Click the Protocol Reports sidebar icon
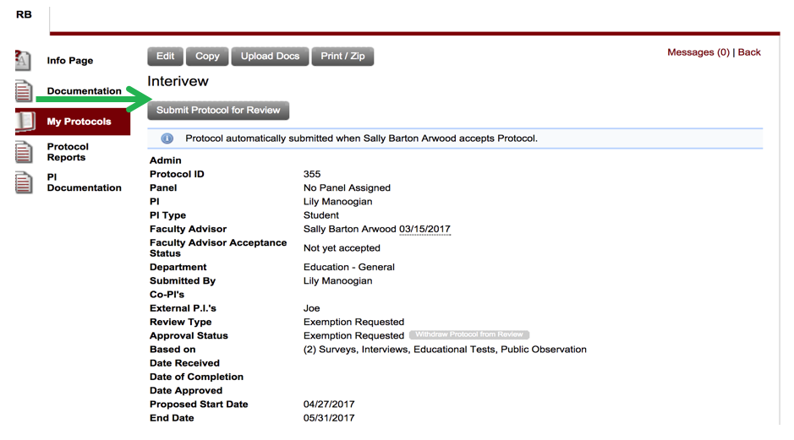Image resolution: width=794 pixels, height=440 pixels. click(24, 152)
